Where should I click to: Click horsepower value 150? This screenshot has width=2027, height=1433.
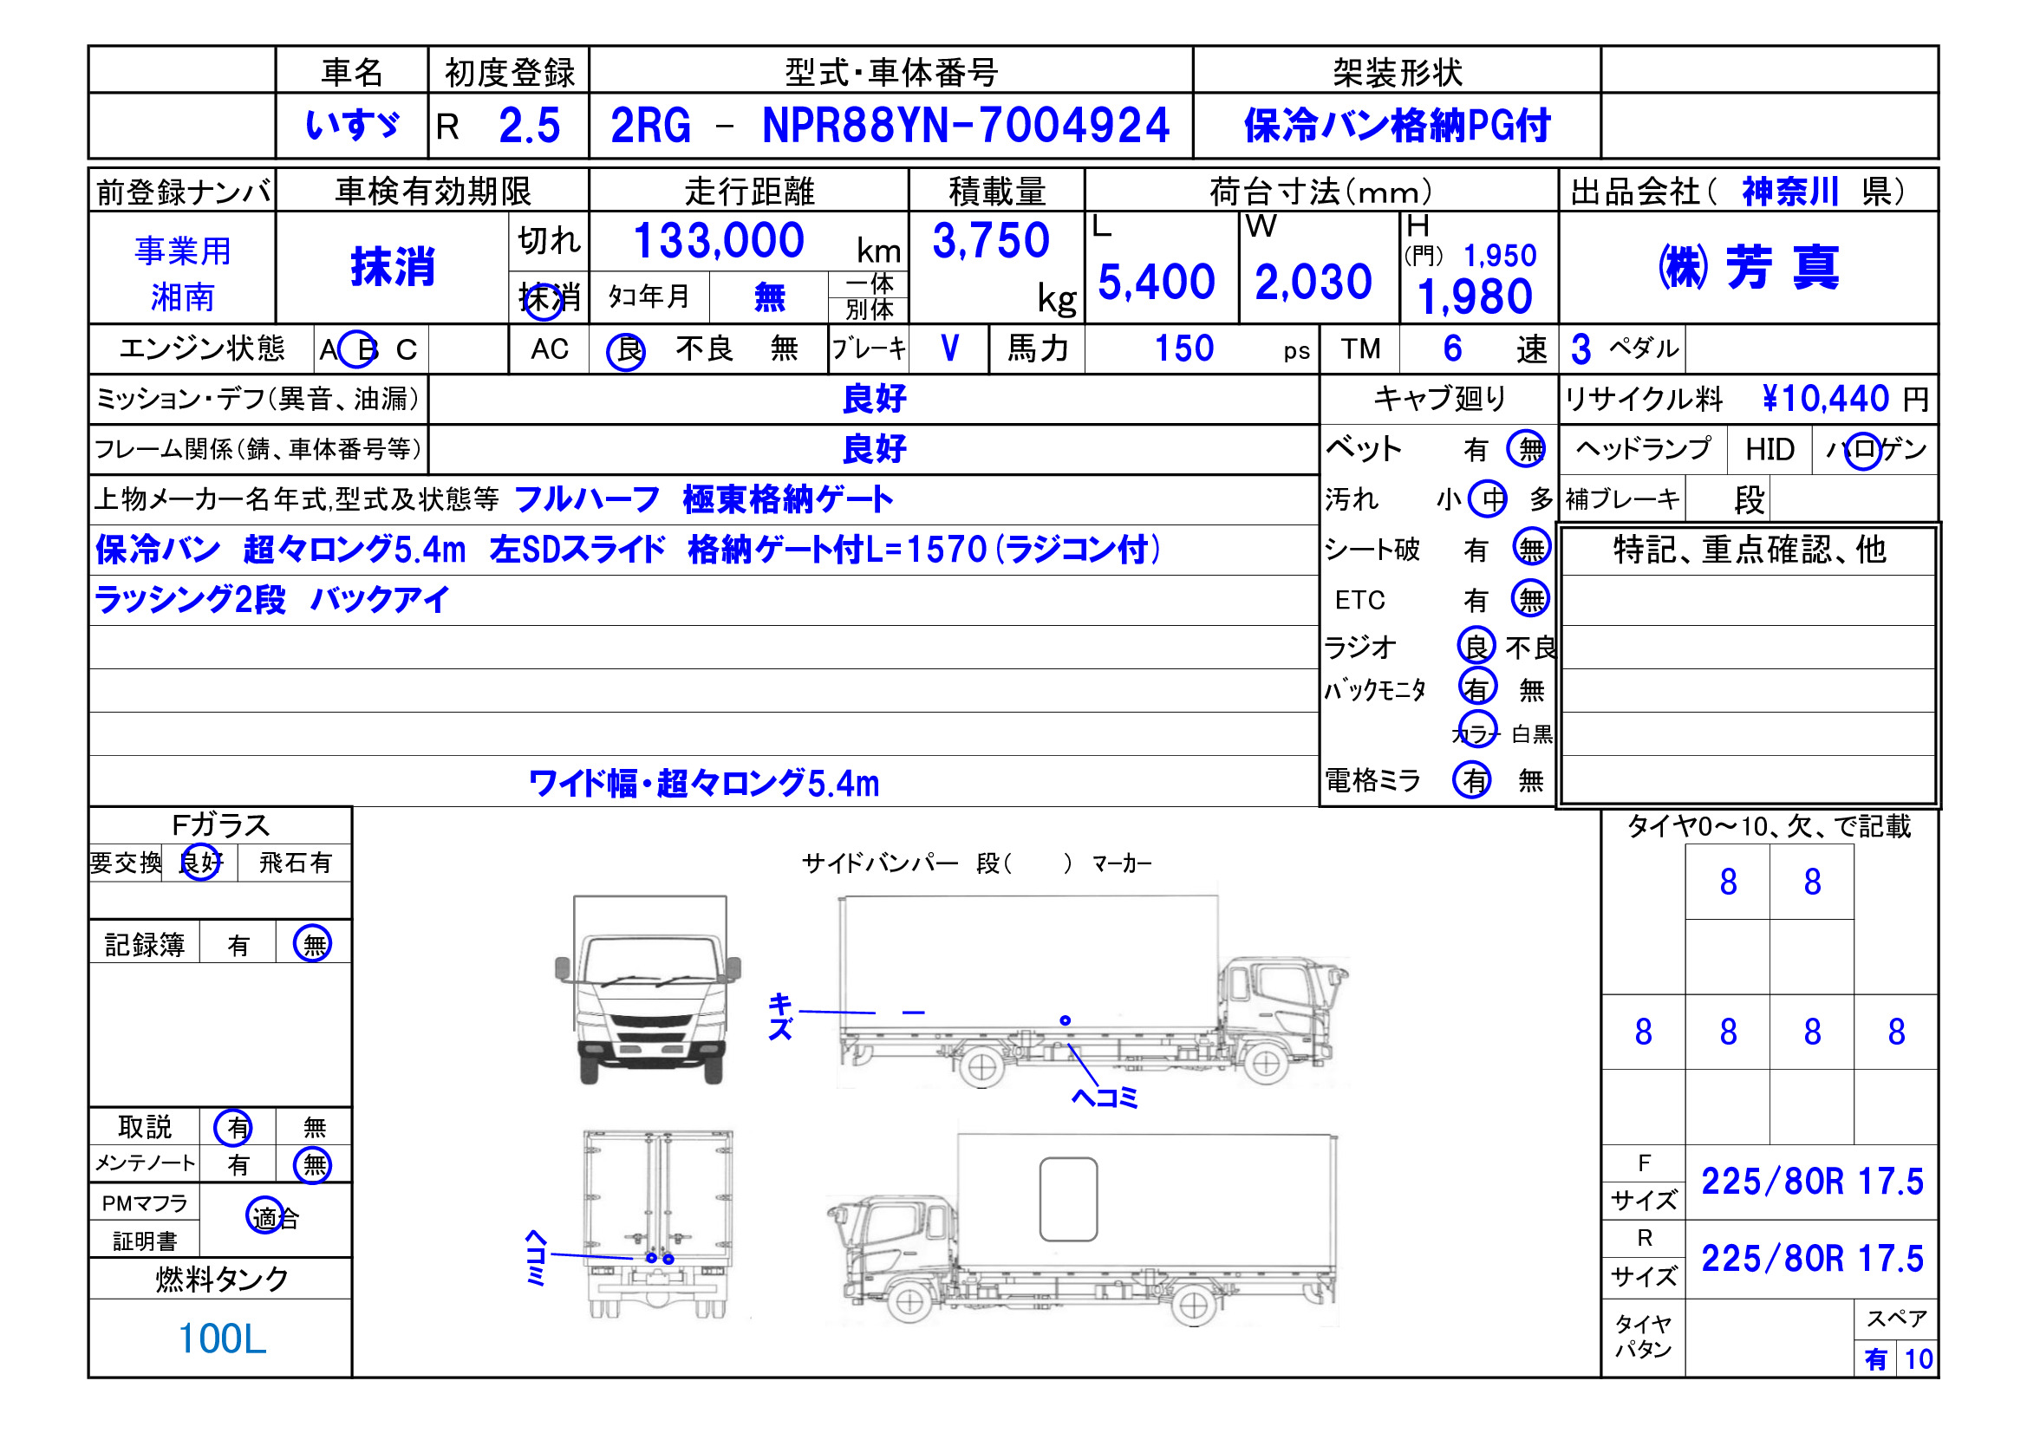(1184, 348)
